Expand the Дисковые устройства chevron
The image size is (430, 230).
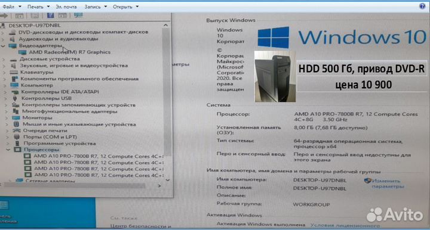coord(4,59)
